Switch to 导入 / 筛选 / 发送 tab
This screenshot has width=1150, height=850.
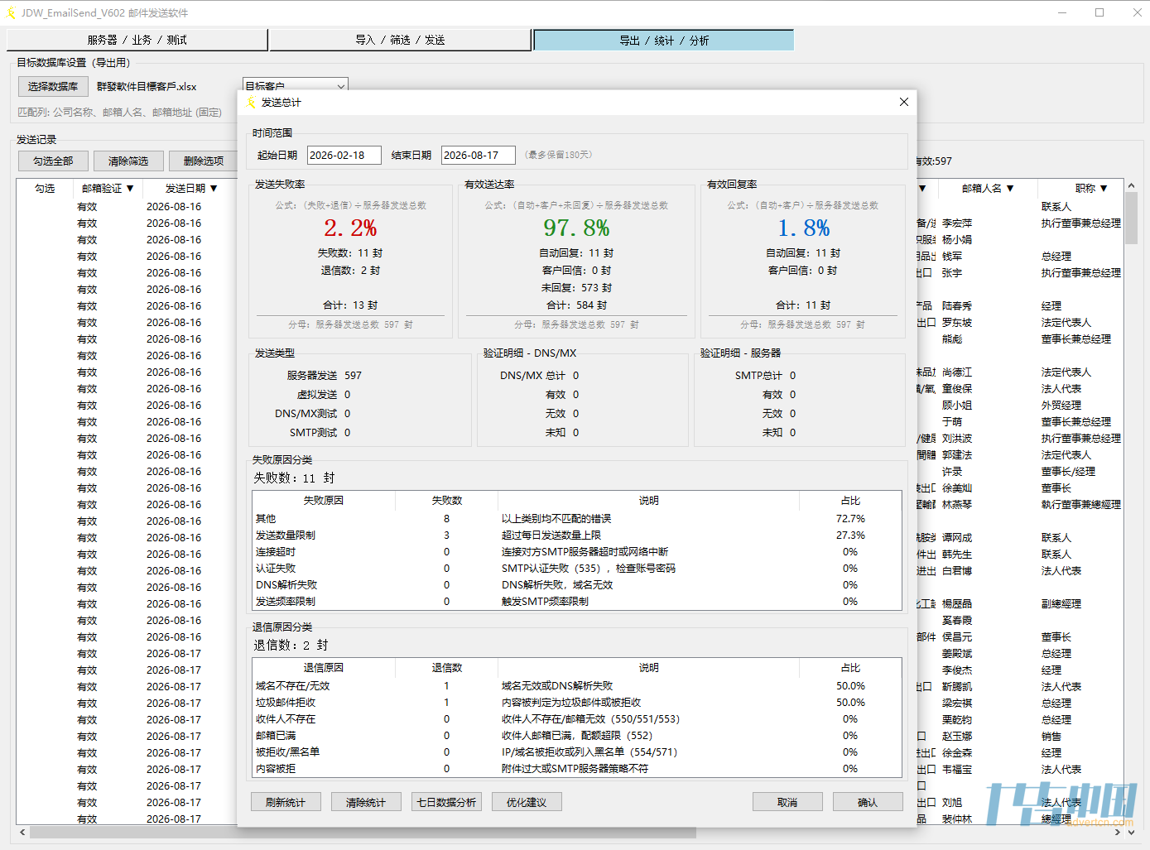coord(400,40)
